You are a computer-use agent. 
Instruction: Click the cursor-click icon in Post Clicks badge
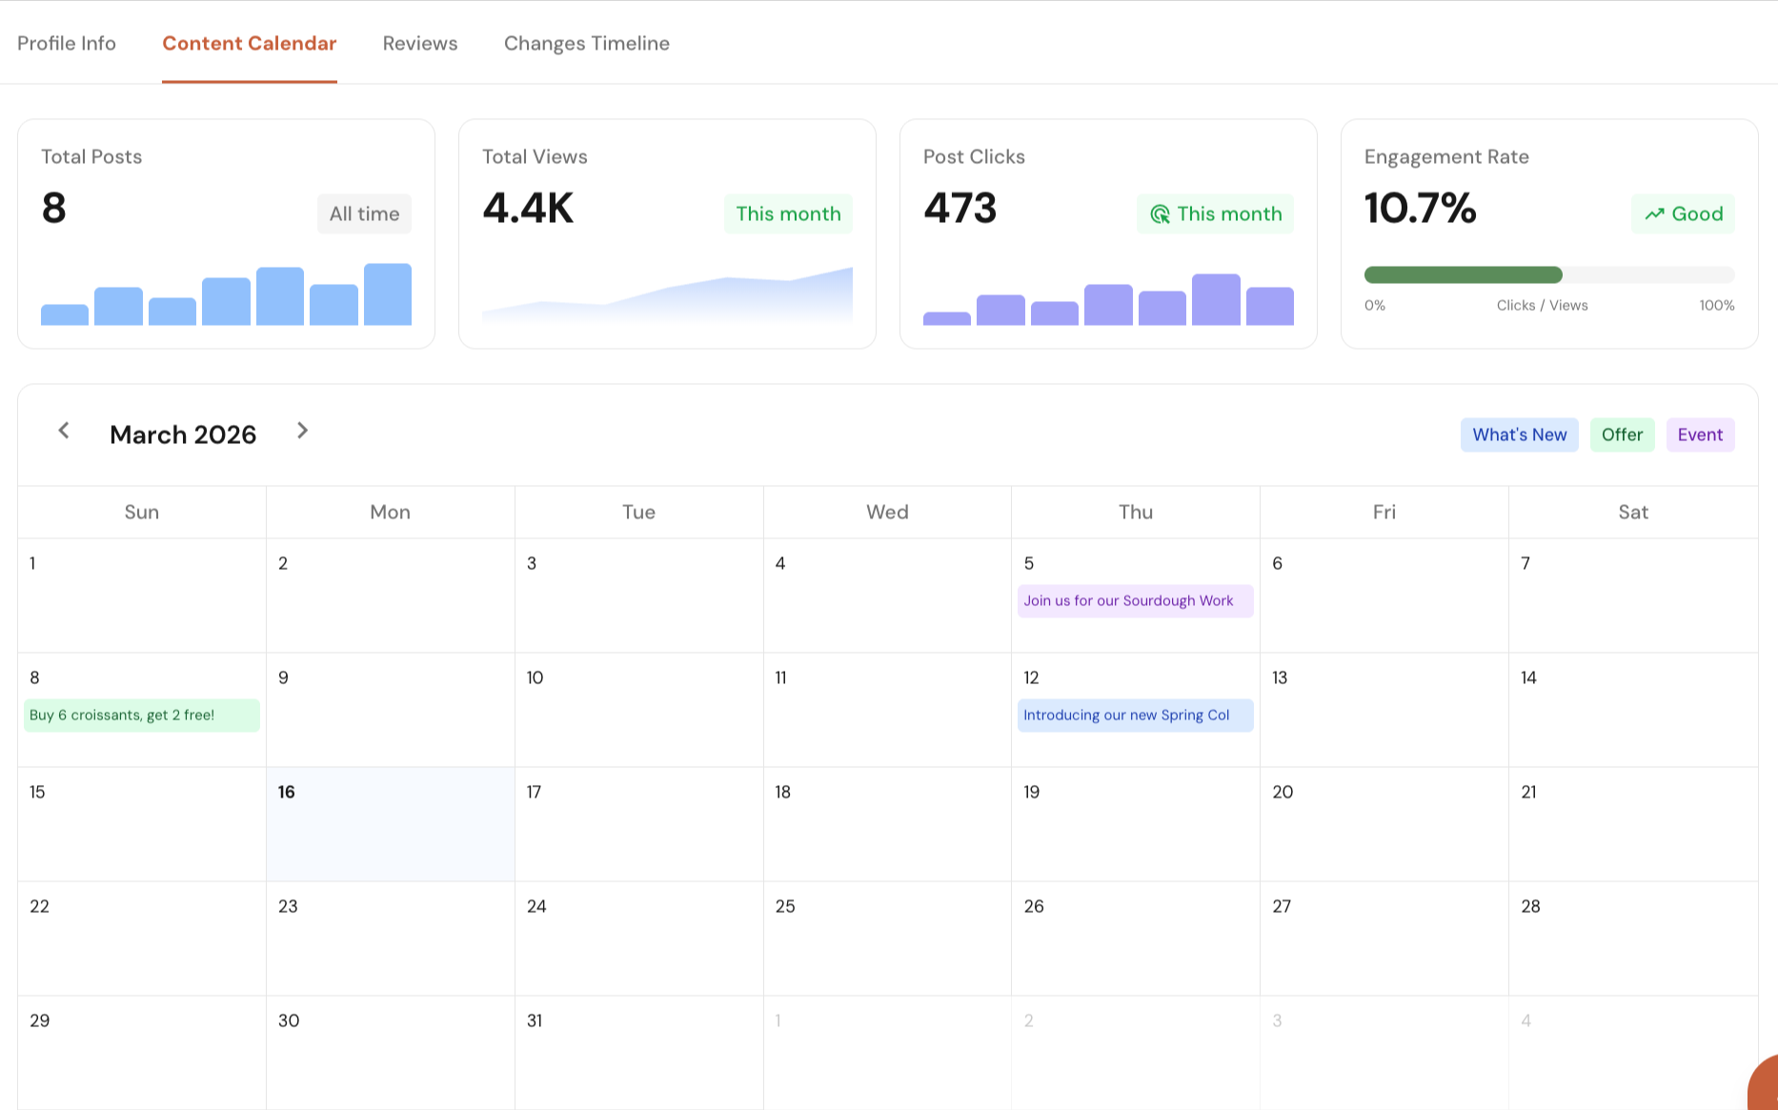[x=1160, y=214]
